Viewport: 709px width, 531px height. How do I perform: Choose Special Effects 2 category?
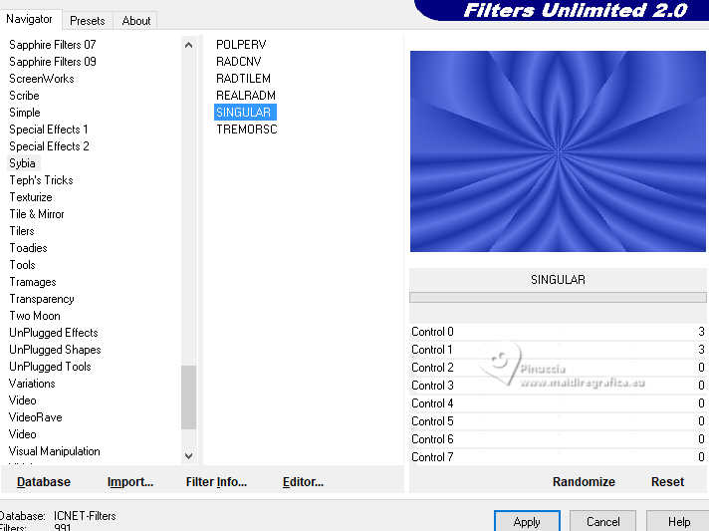pos(49,146)
